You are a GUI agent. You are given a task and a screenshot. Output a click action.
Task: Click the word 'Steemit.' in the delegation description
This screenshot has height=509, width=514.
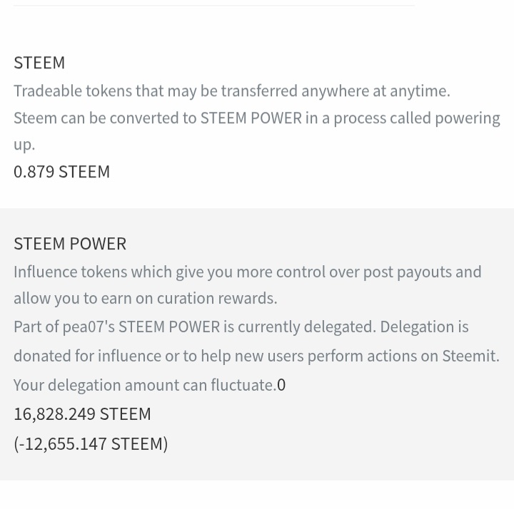pyautogui.click(x=470, y=356)
